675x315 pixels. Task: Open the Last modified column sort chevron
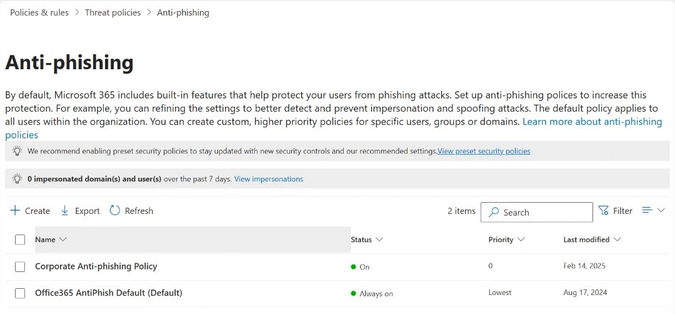click(617, 240)
